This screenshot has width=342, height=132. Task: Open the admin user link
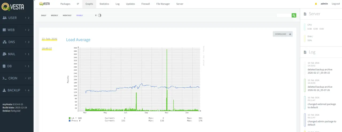tap(324, 4)
